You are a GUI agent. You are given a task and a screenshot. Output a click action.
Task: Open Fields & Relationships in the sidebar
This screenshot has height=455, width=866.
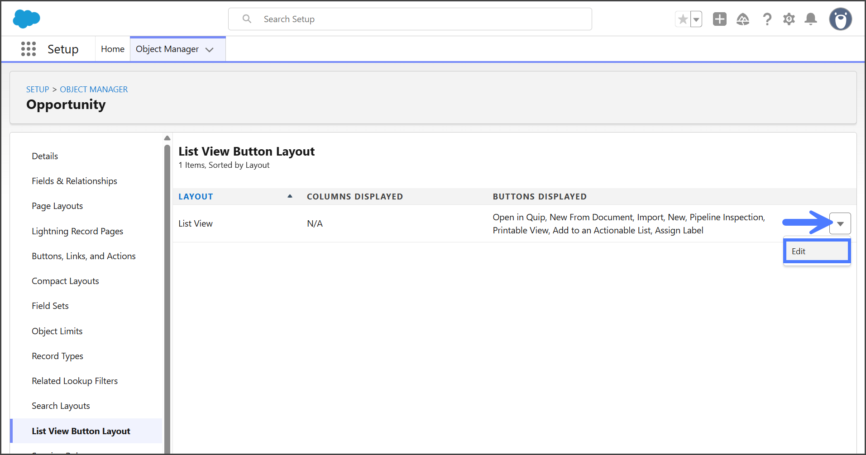point(74,181)
